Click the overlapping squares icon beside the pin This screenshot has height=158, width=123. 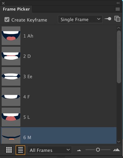[117, 19]
